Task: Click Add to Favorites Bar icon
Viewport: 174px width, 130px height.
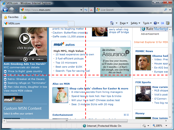Action: point(25,17)
